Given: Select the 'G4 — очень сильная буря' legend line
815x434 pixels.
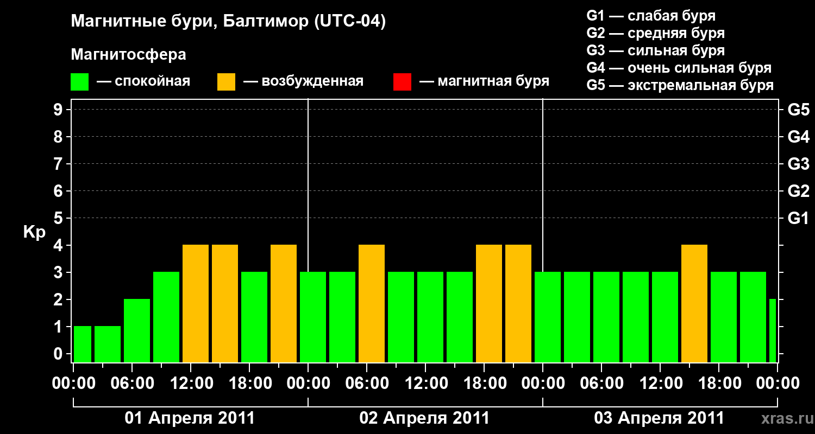Looking at the screenshot, I should [679, 68].
